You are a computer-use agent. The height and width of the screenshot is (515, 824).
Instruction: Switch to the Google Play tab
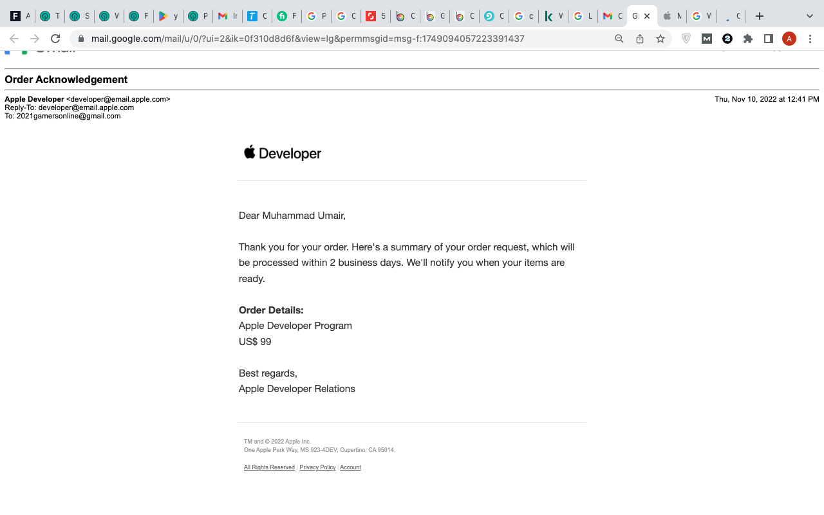click(167, 16)
